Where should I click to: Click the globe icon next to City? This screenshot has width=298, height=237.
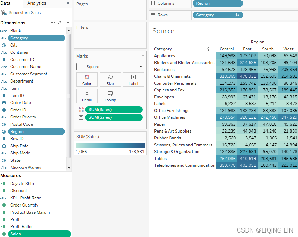(4, 45)
